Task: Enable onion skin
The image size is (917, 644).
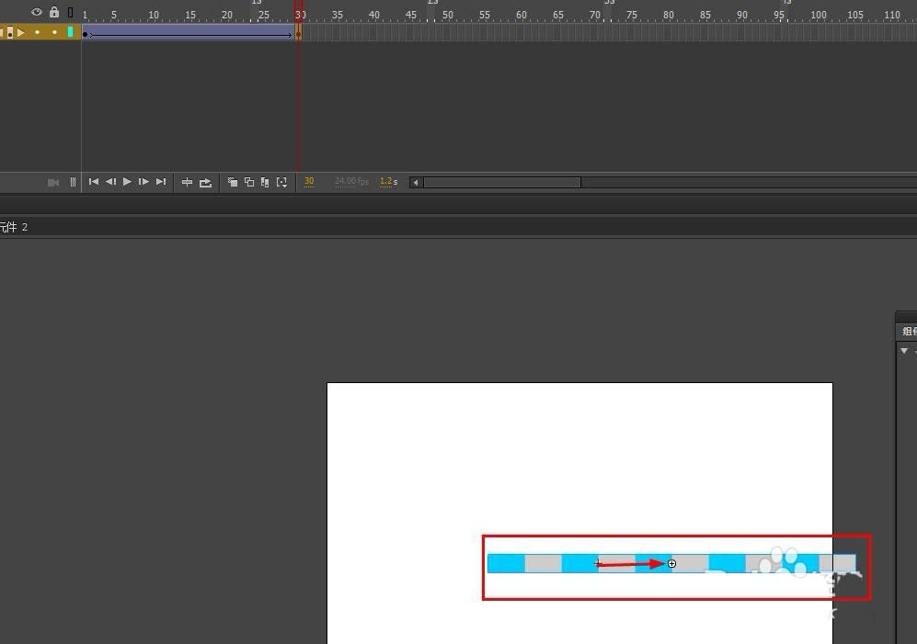Action: tap(232, 182)
